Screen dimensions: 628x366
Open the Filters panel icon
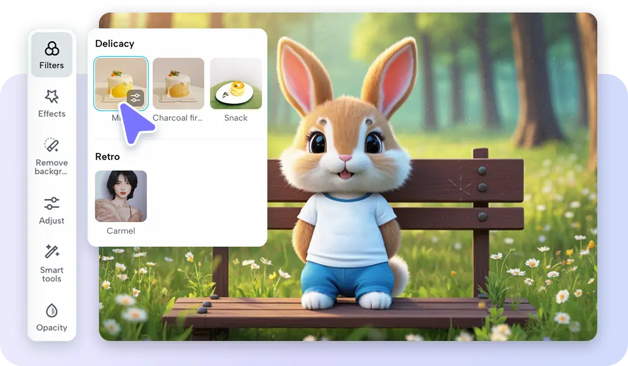coord(52,48)
